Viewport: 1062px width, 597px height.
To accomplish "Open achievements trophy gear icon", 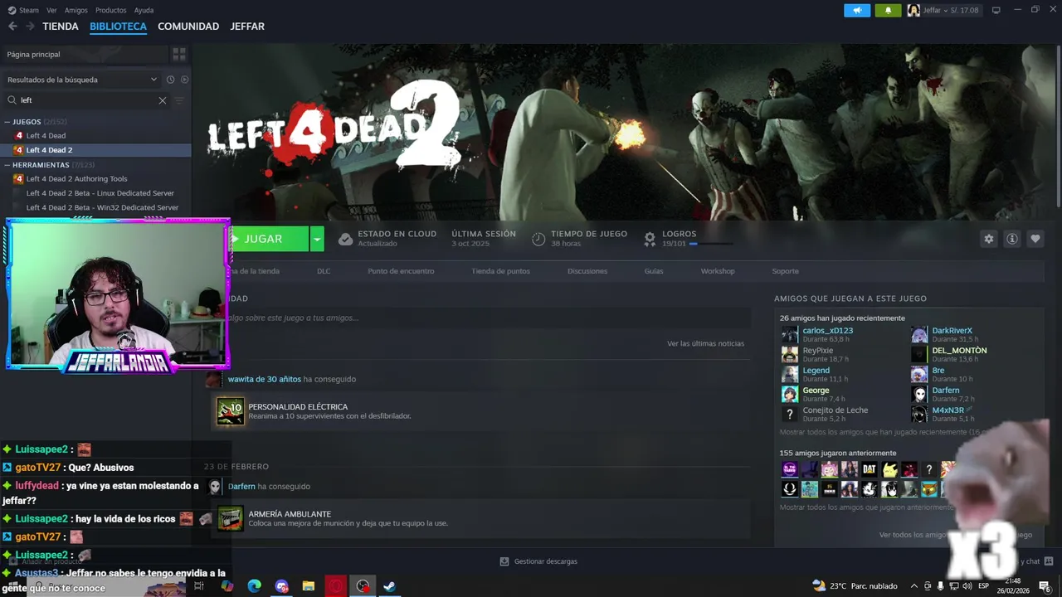I will pos(650,239).
